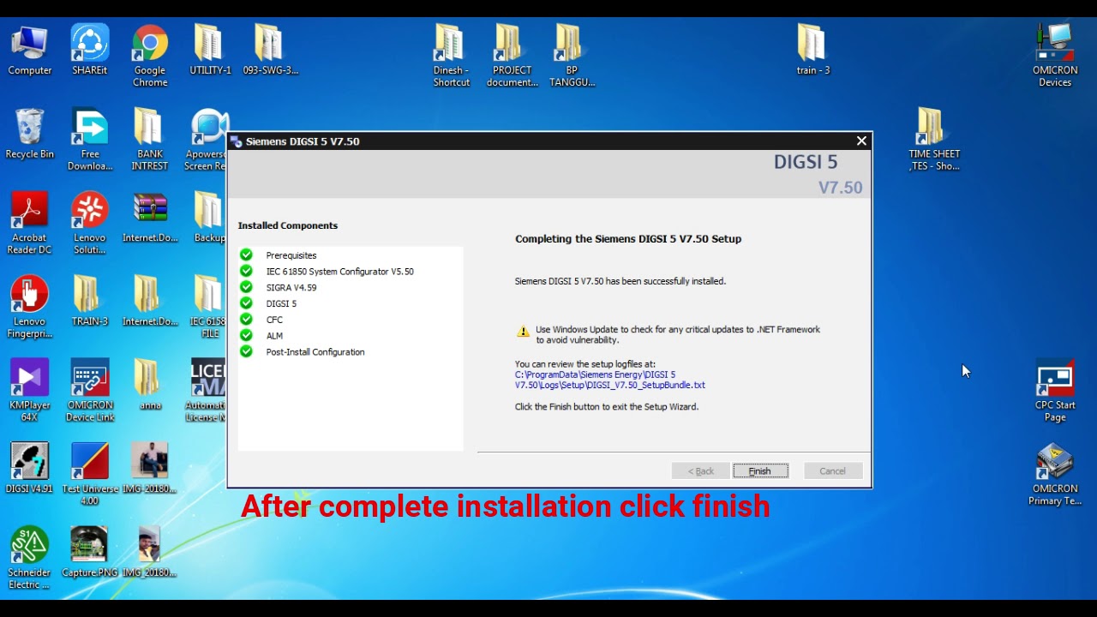Image resolution: width=1097 pixels, height=617 pixels.
Task: Select Internet.Do folder beside TRAIN-3
Action: (150, 302)
